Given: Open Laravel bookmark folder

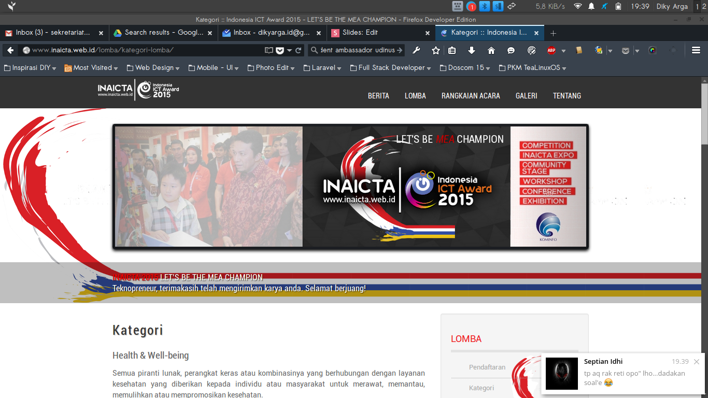Looking at the screenshot, I should (x=322, y=68).
